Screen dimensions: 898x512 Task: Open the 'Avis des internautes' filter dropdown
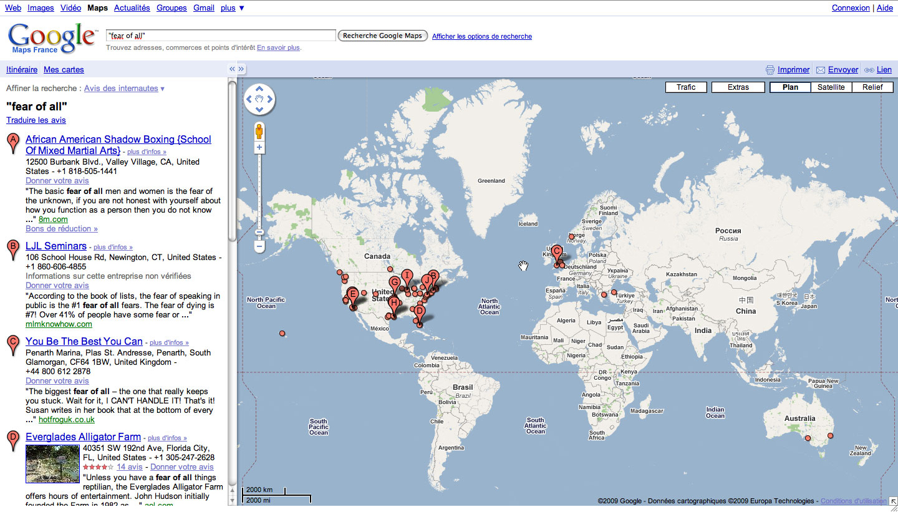[x=124, y=89]
